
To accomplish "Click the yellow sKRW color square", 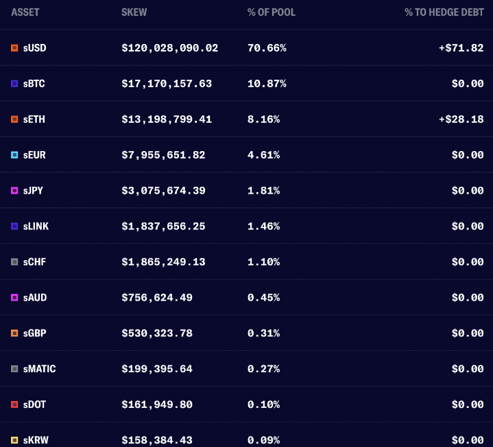I will 14,440.
